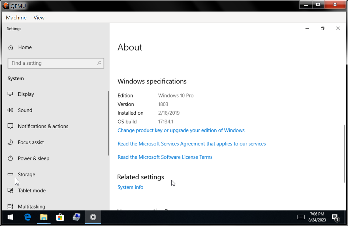Viewport: 348px width, 226px height.
Task: Click the Settings gear taskbar icon
Action: pyautogui.click(x=93, y=217)
